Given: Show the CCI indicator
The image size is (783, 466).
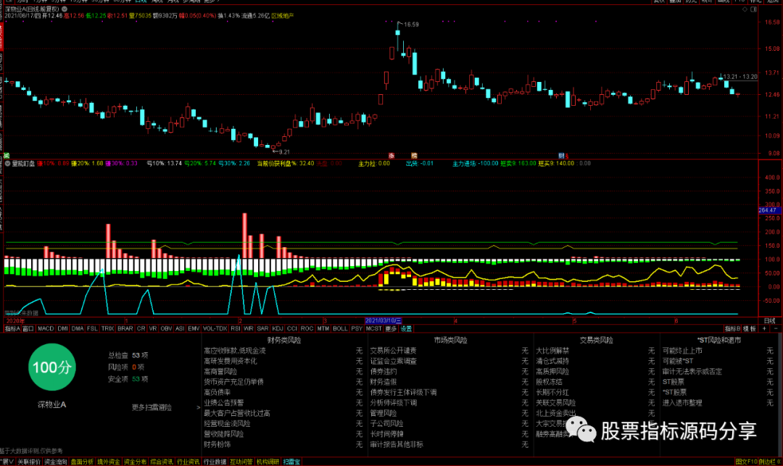Looking at the screenshot, I should click(292, 329).
